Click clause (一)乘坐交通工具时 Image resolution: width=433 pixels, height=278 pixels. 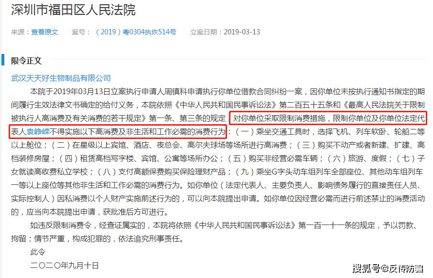coord(272,132)
